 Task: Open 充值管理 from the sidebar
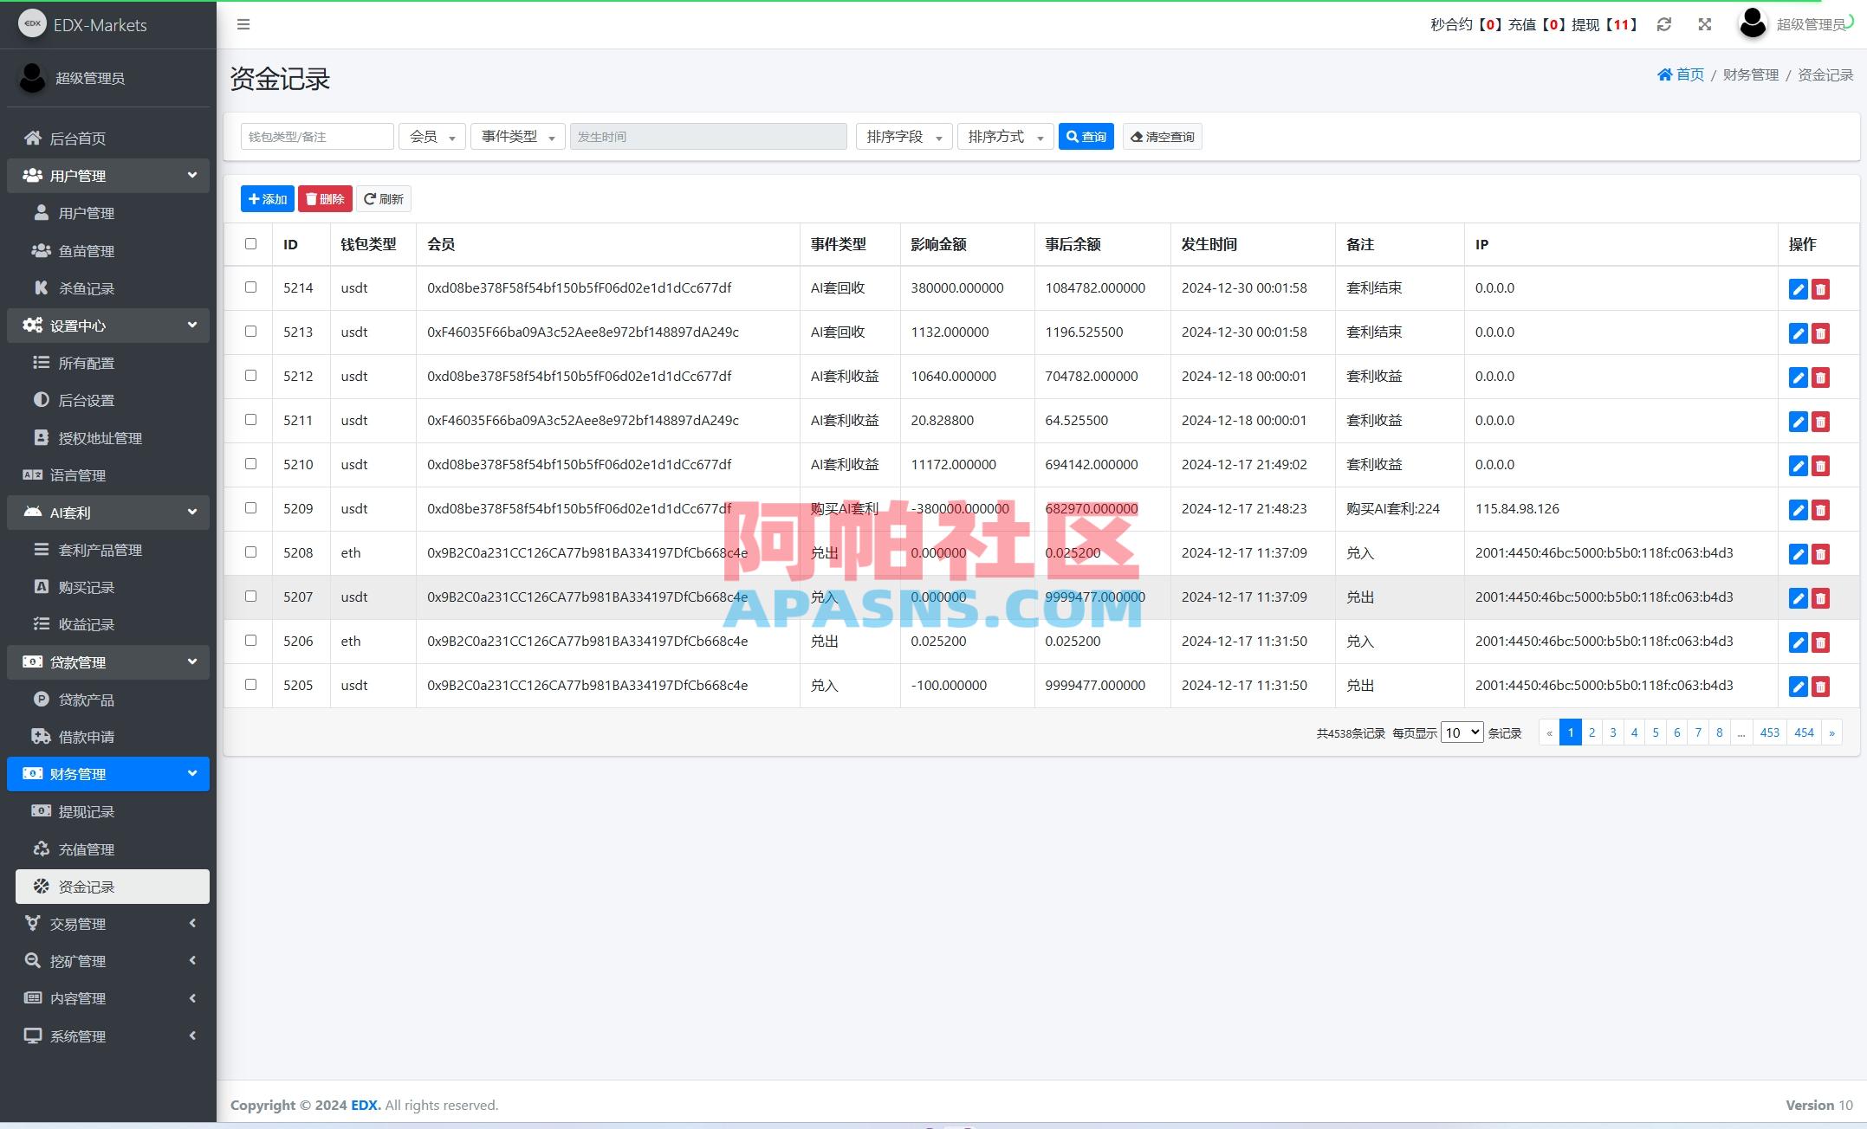pos(86,849)
